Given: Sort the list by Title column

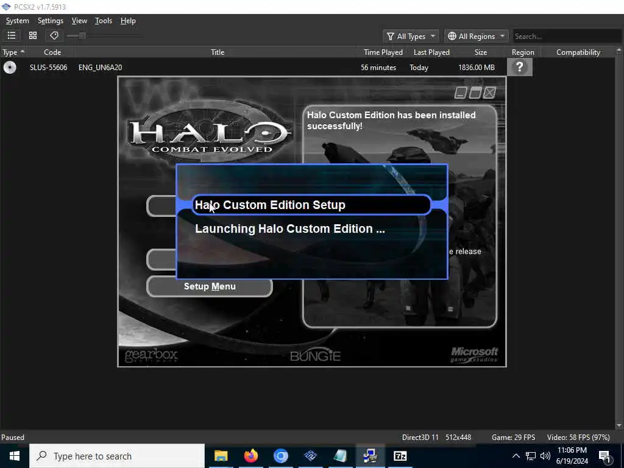Looking at the screenshot, I should coord(218,52).
